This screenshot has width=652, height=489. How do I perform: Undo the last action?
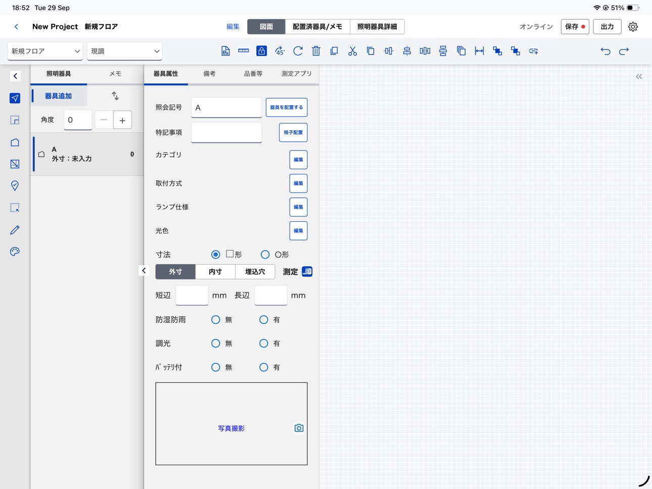606,51
